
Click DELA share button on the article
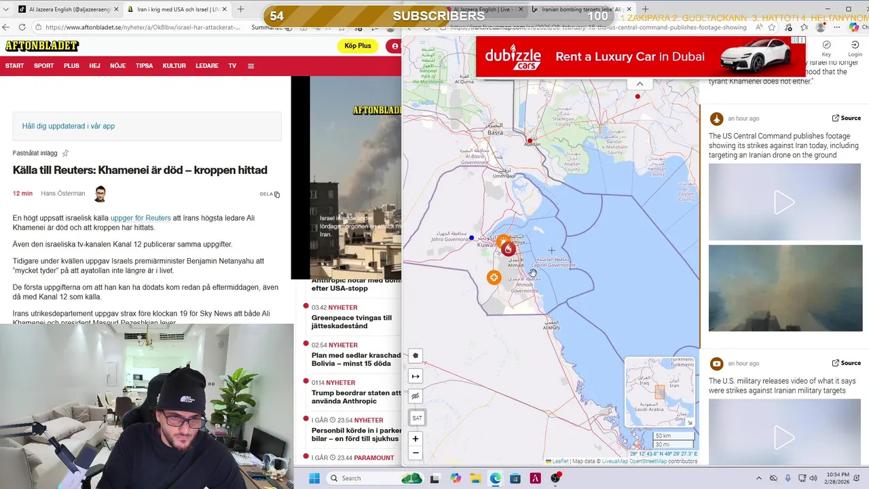(x=270, y=194)
